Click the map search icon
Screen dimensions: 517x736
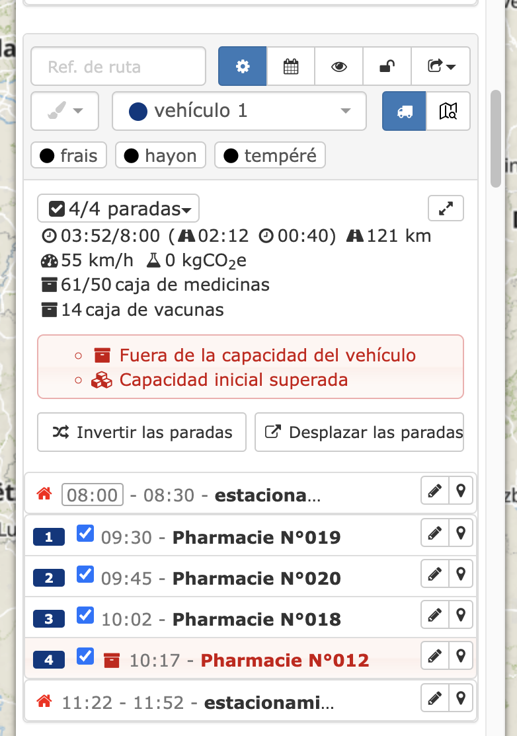448,111
